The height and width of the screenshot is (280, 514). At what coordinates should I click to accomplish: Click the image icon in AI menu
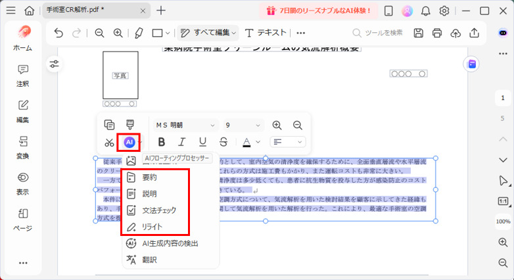[x=131, y=160]
